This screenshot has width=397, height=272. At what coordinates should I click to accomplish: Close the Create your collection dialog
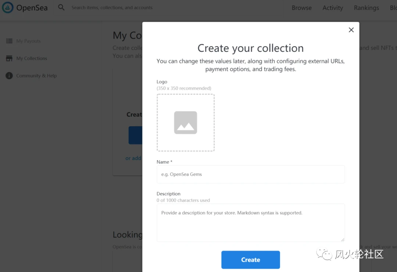tap(351, 30)
